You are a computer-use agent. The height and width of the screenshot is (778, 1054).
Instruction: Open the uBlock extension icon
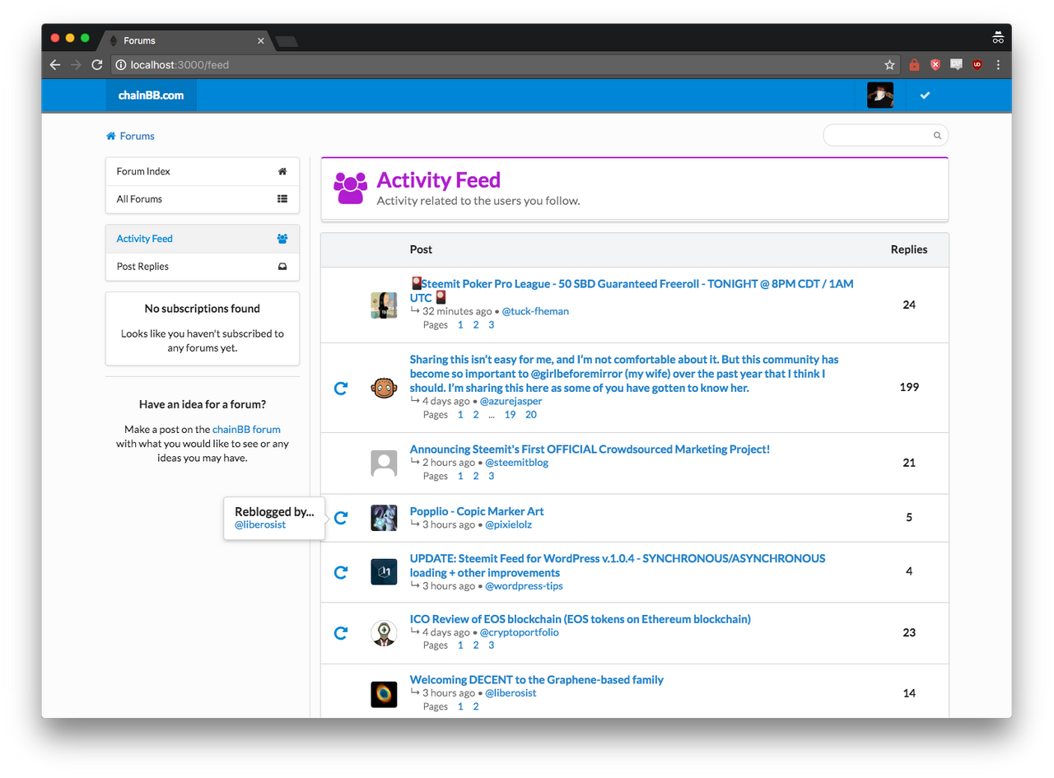pos(977,65)
